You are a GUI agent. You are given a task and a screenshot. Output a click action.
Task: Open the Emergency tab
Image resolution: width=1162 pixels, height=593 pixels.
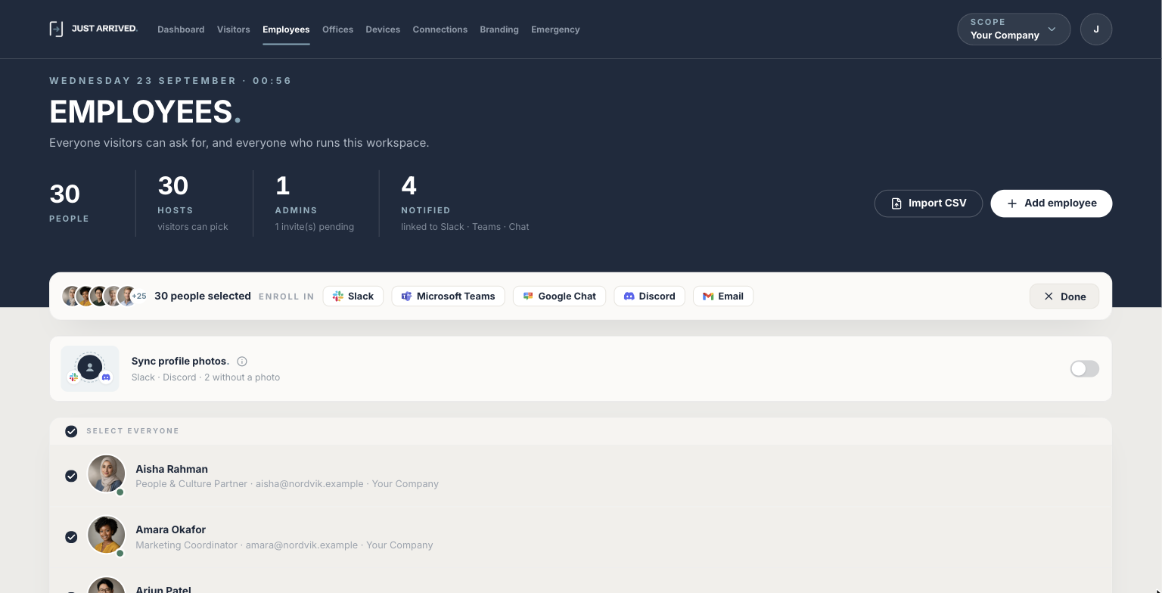coord(555,29)
